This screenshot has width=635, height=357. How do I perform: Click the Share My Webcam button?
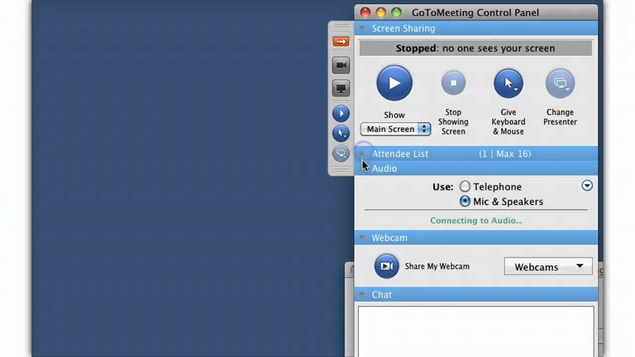point(386,266)
